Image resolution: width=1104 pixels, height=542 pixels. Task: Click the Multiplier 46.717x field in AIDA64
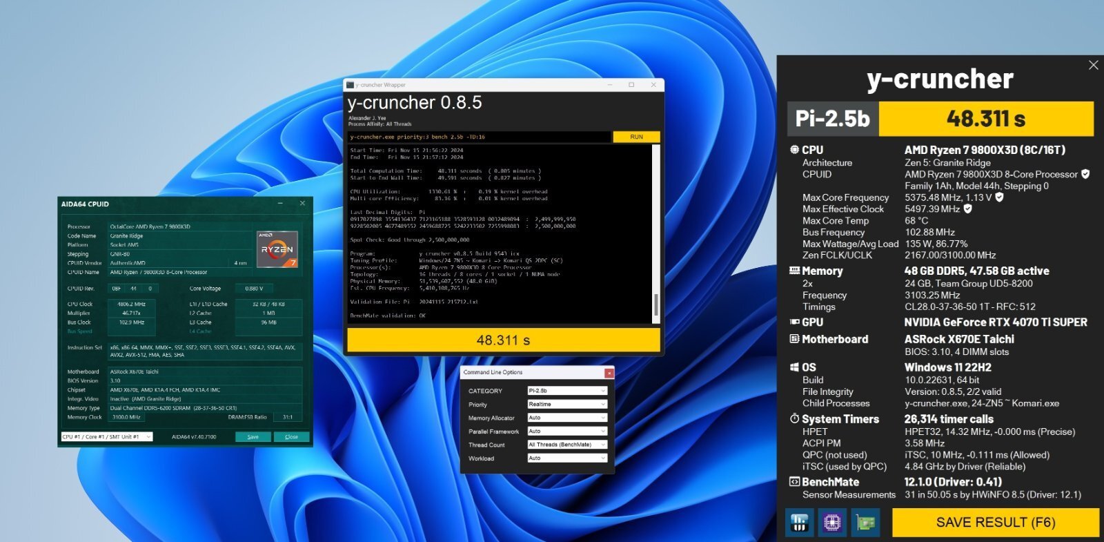(132, 313)
